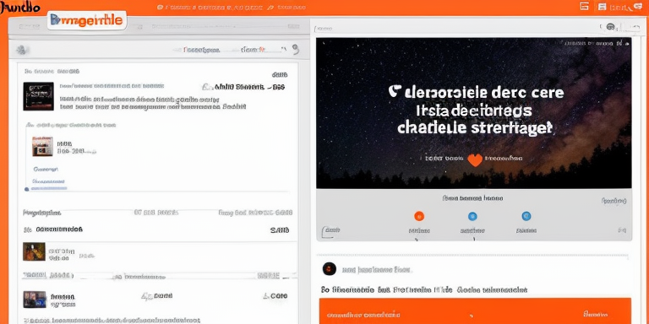Click the white logo mark before the banner headline

[x=395, y=91]
